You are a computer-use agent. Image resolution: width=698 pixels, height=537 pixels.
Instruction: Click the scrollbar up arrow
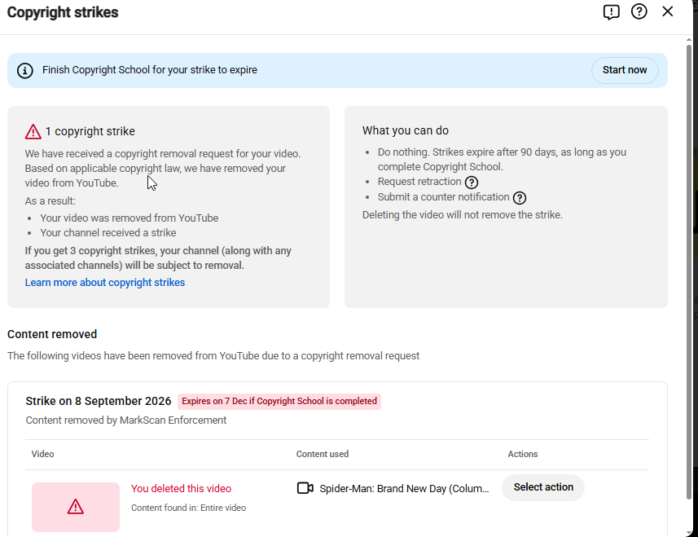pos(689,40)
